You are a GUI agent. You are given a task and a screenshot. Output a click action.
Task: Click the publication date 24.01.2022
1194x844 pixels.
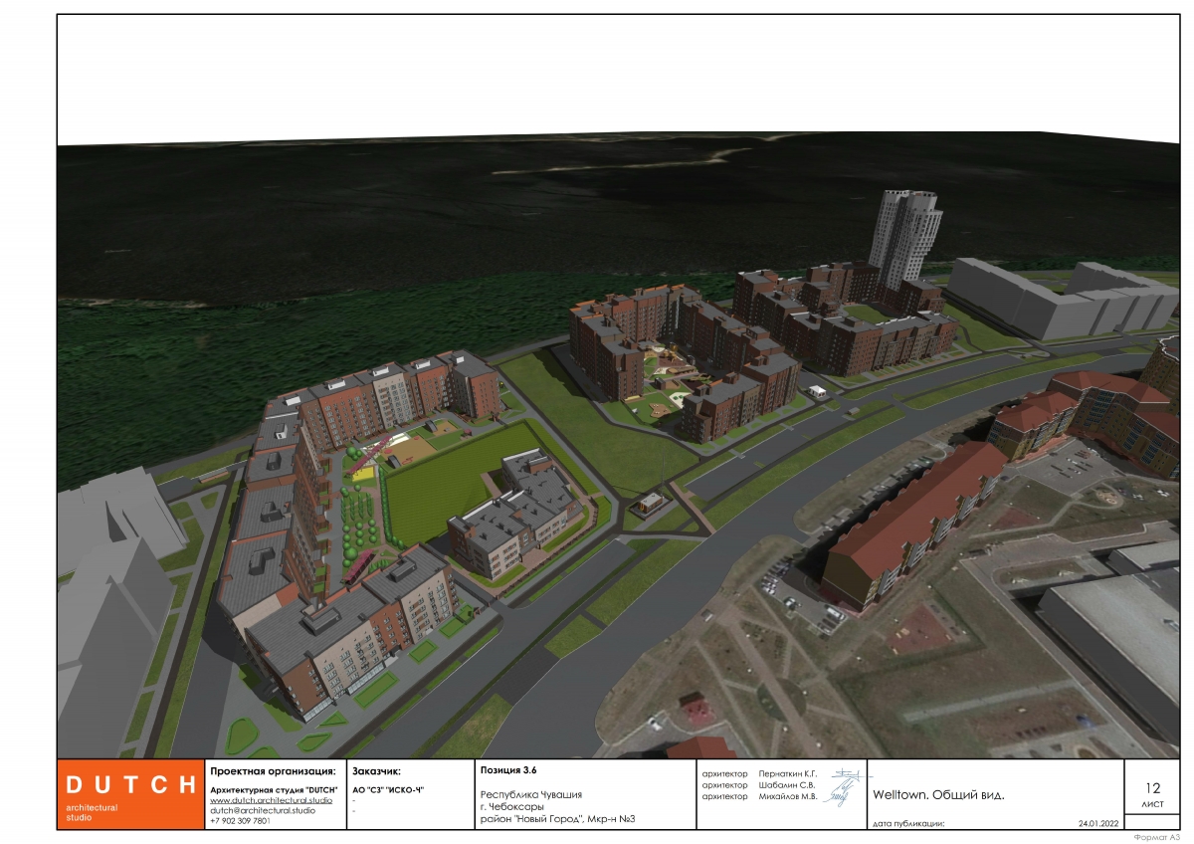pyautogui.click(x=1098, y=824)
